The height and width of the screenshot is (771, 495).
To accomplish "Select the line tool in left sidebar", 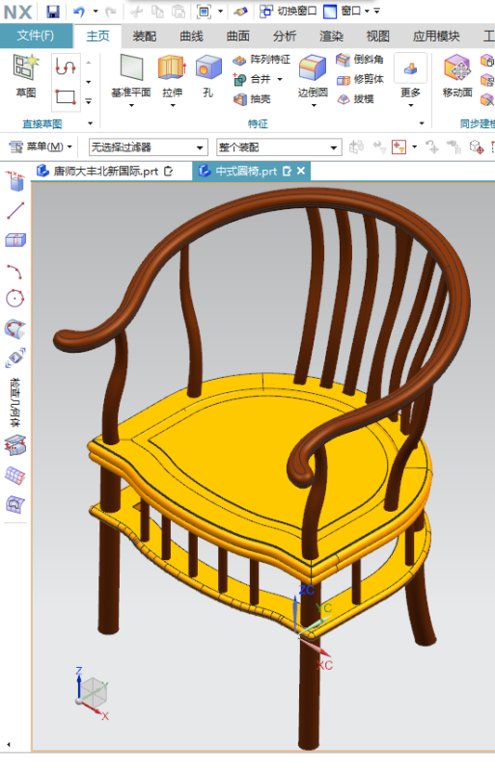I will coord(15,210).
